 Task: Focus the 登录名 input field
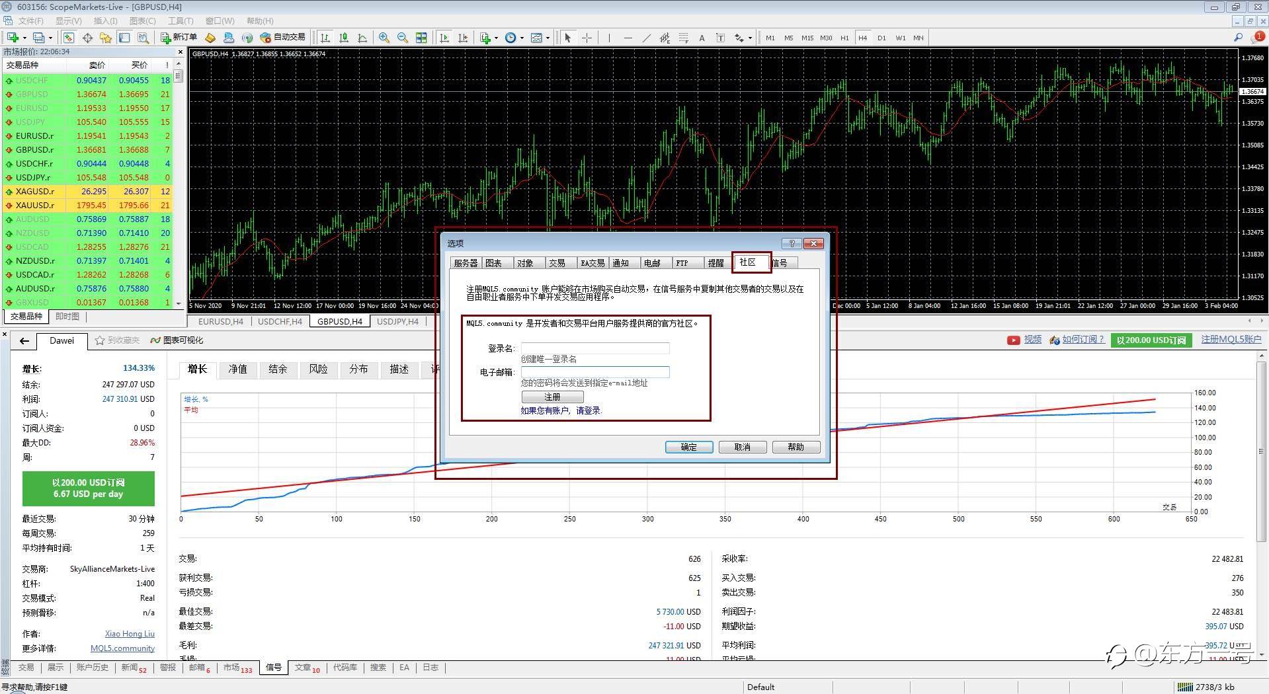pyautogui.click(x=595, y=348)
